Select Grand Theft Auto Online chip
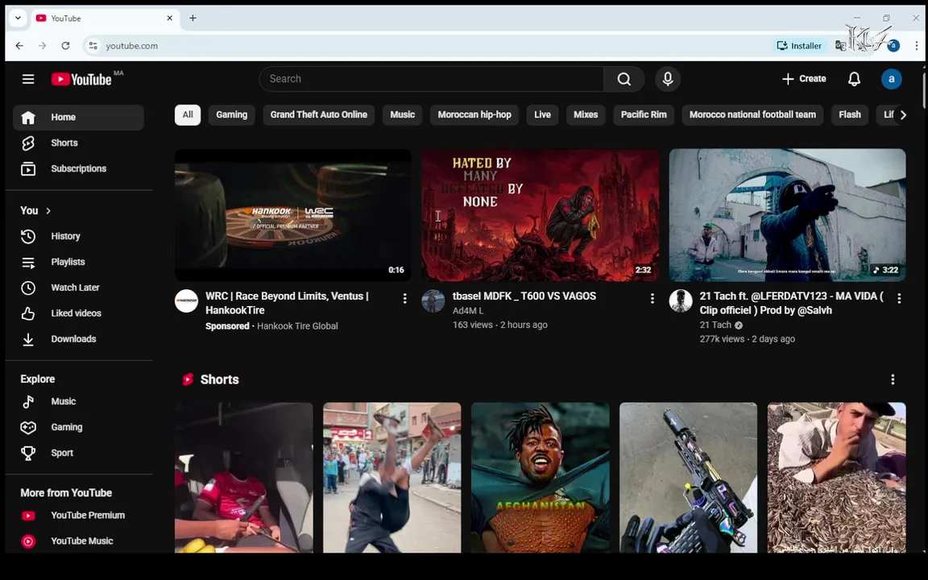This screenshot has height=580, width=928. pos(318,115)
